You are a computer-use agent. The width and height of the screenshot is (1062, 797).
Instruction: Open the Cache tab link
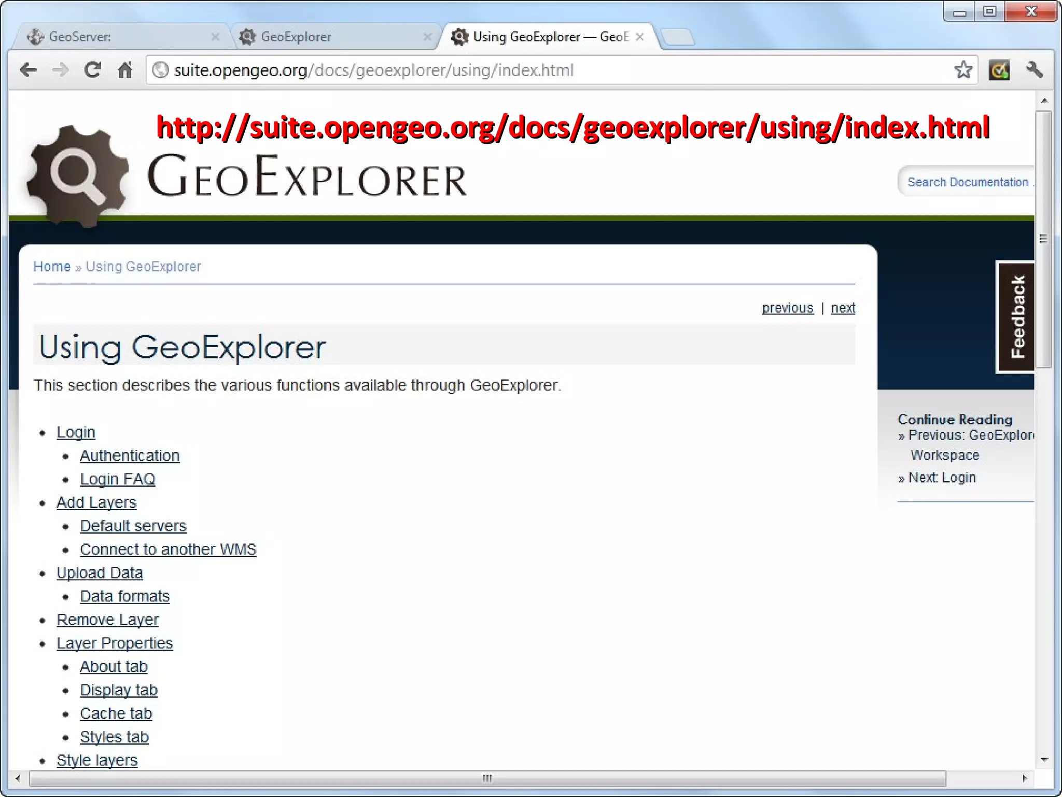tap(116, 713)
